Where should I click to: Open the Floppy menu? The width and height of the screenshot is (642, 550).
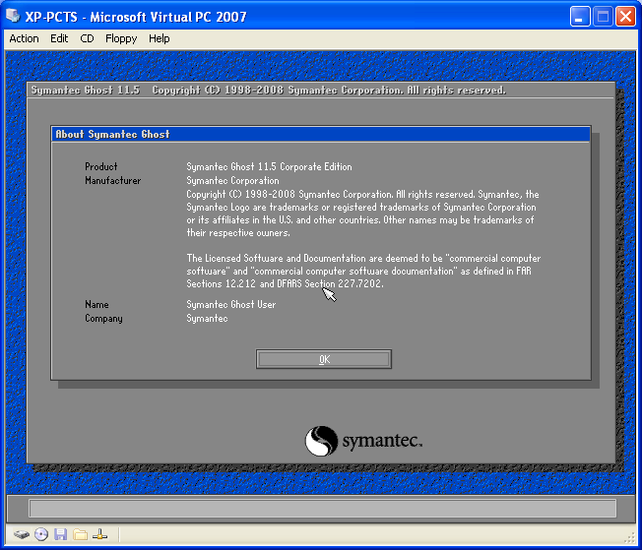(121, 38)
